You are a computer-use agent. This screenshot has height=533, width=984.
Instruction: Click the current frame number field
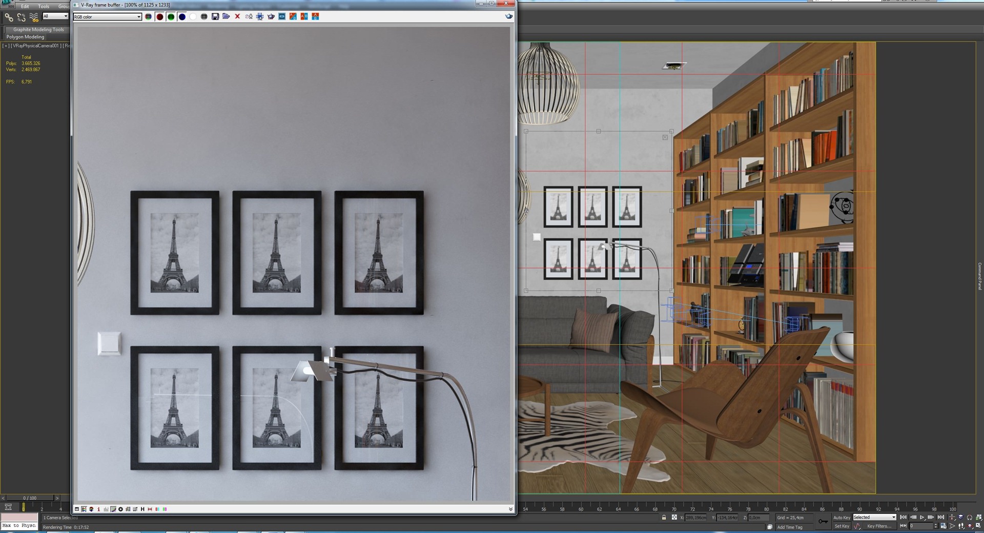pyautogui.click(x=921, y=526)
